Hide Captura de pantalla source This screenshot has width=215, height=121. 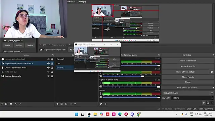click(x=48, y=76)
